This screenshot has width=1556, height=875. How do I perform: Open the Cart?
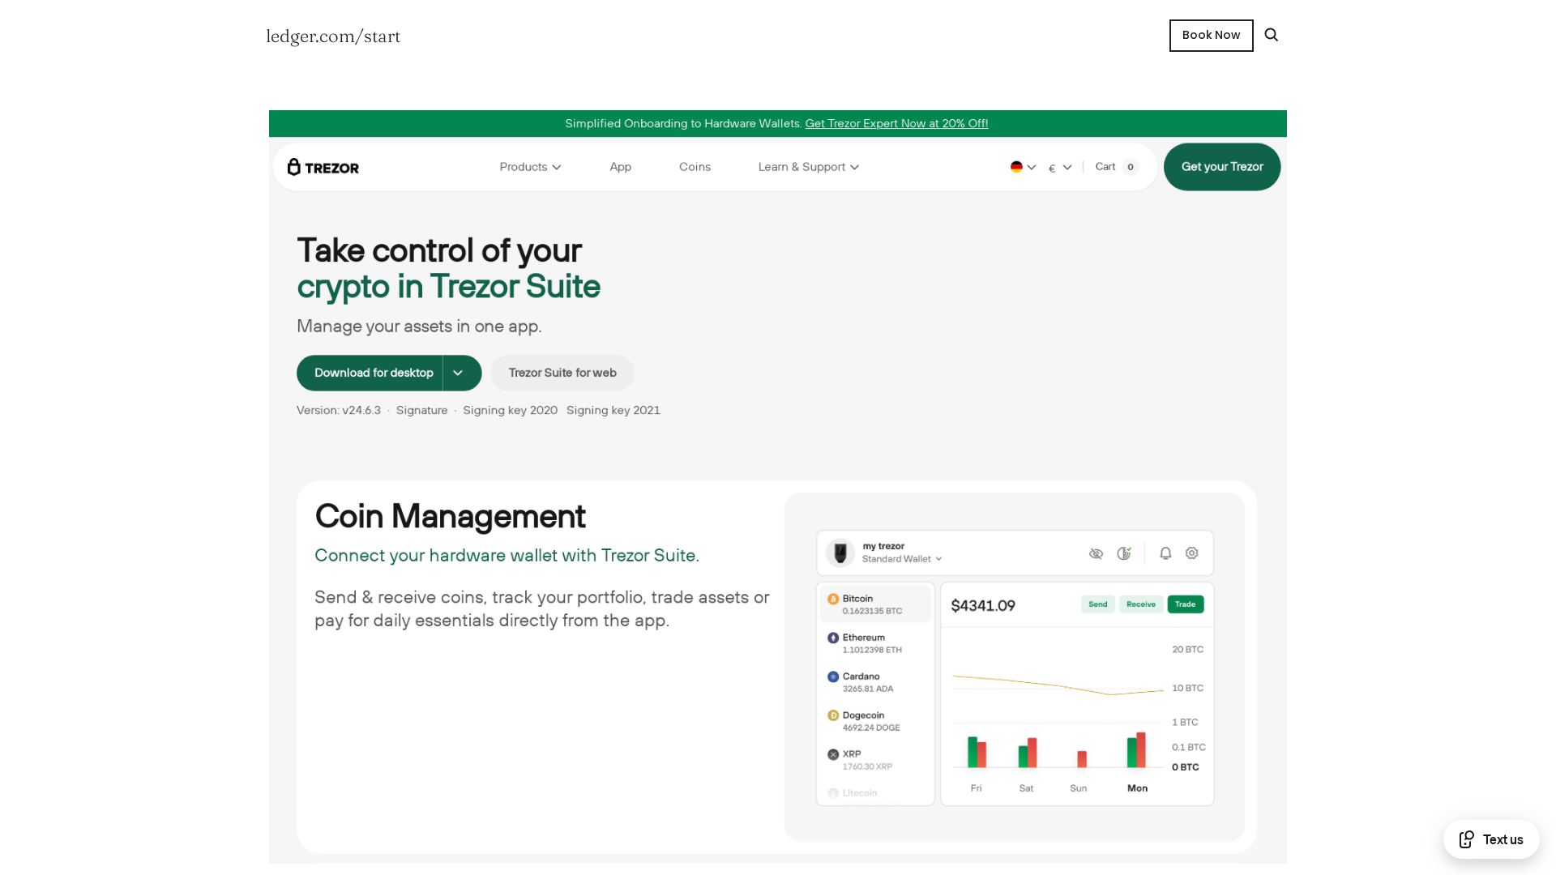coord(1117,167)
